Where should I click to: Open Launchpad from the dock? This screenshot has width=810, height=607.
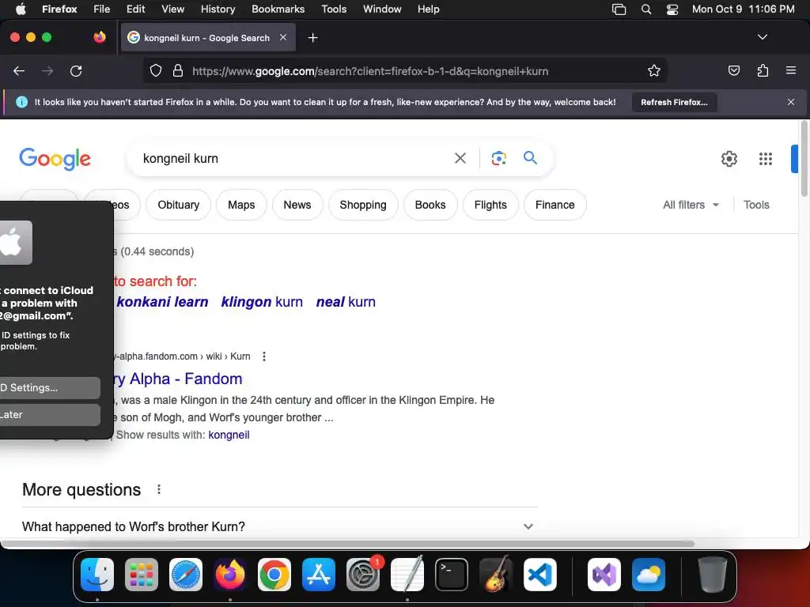coord(141,575)
